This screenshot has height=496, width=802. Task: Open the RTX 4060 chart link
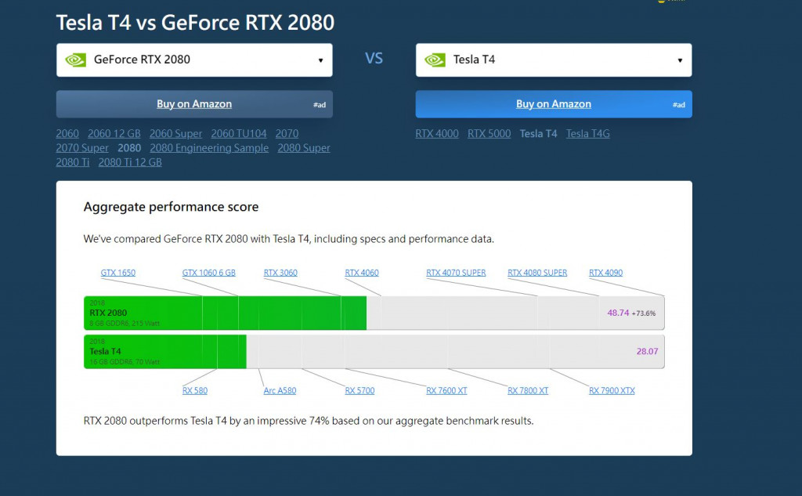point(362,273)
